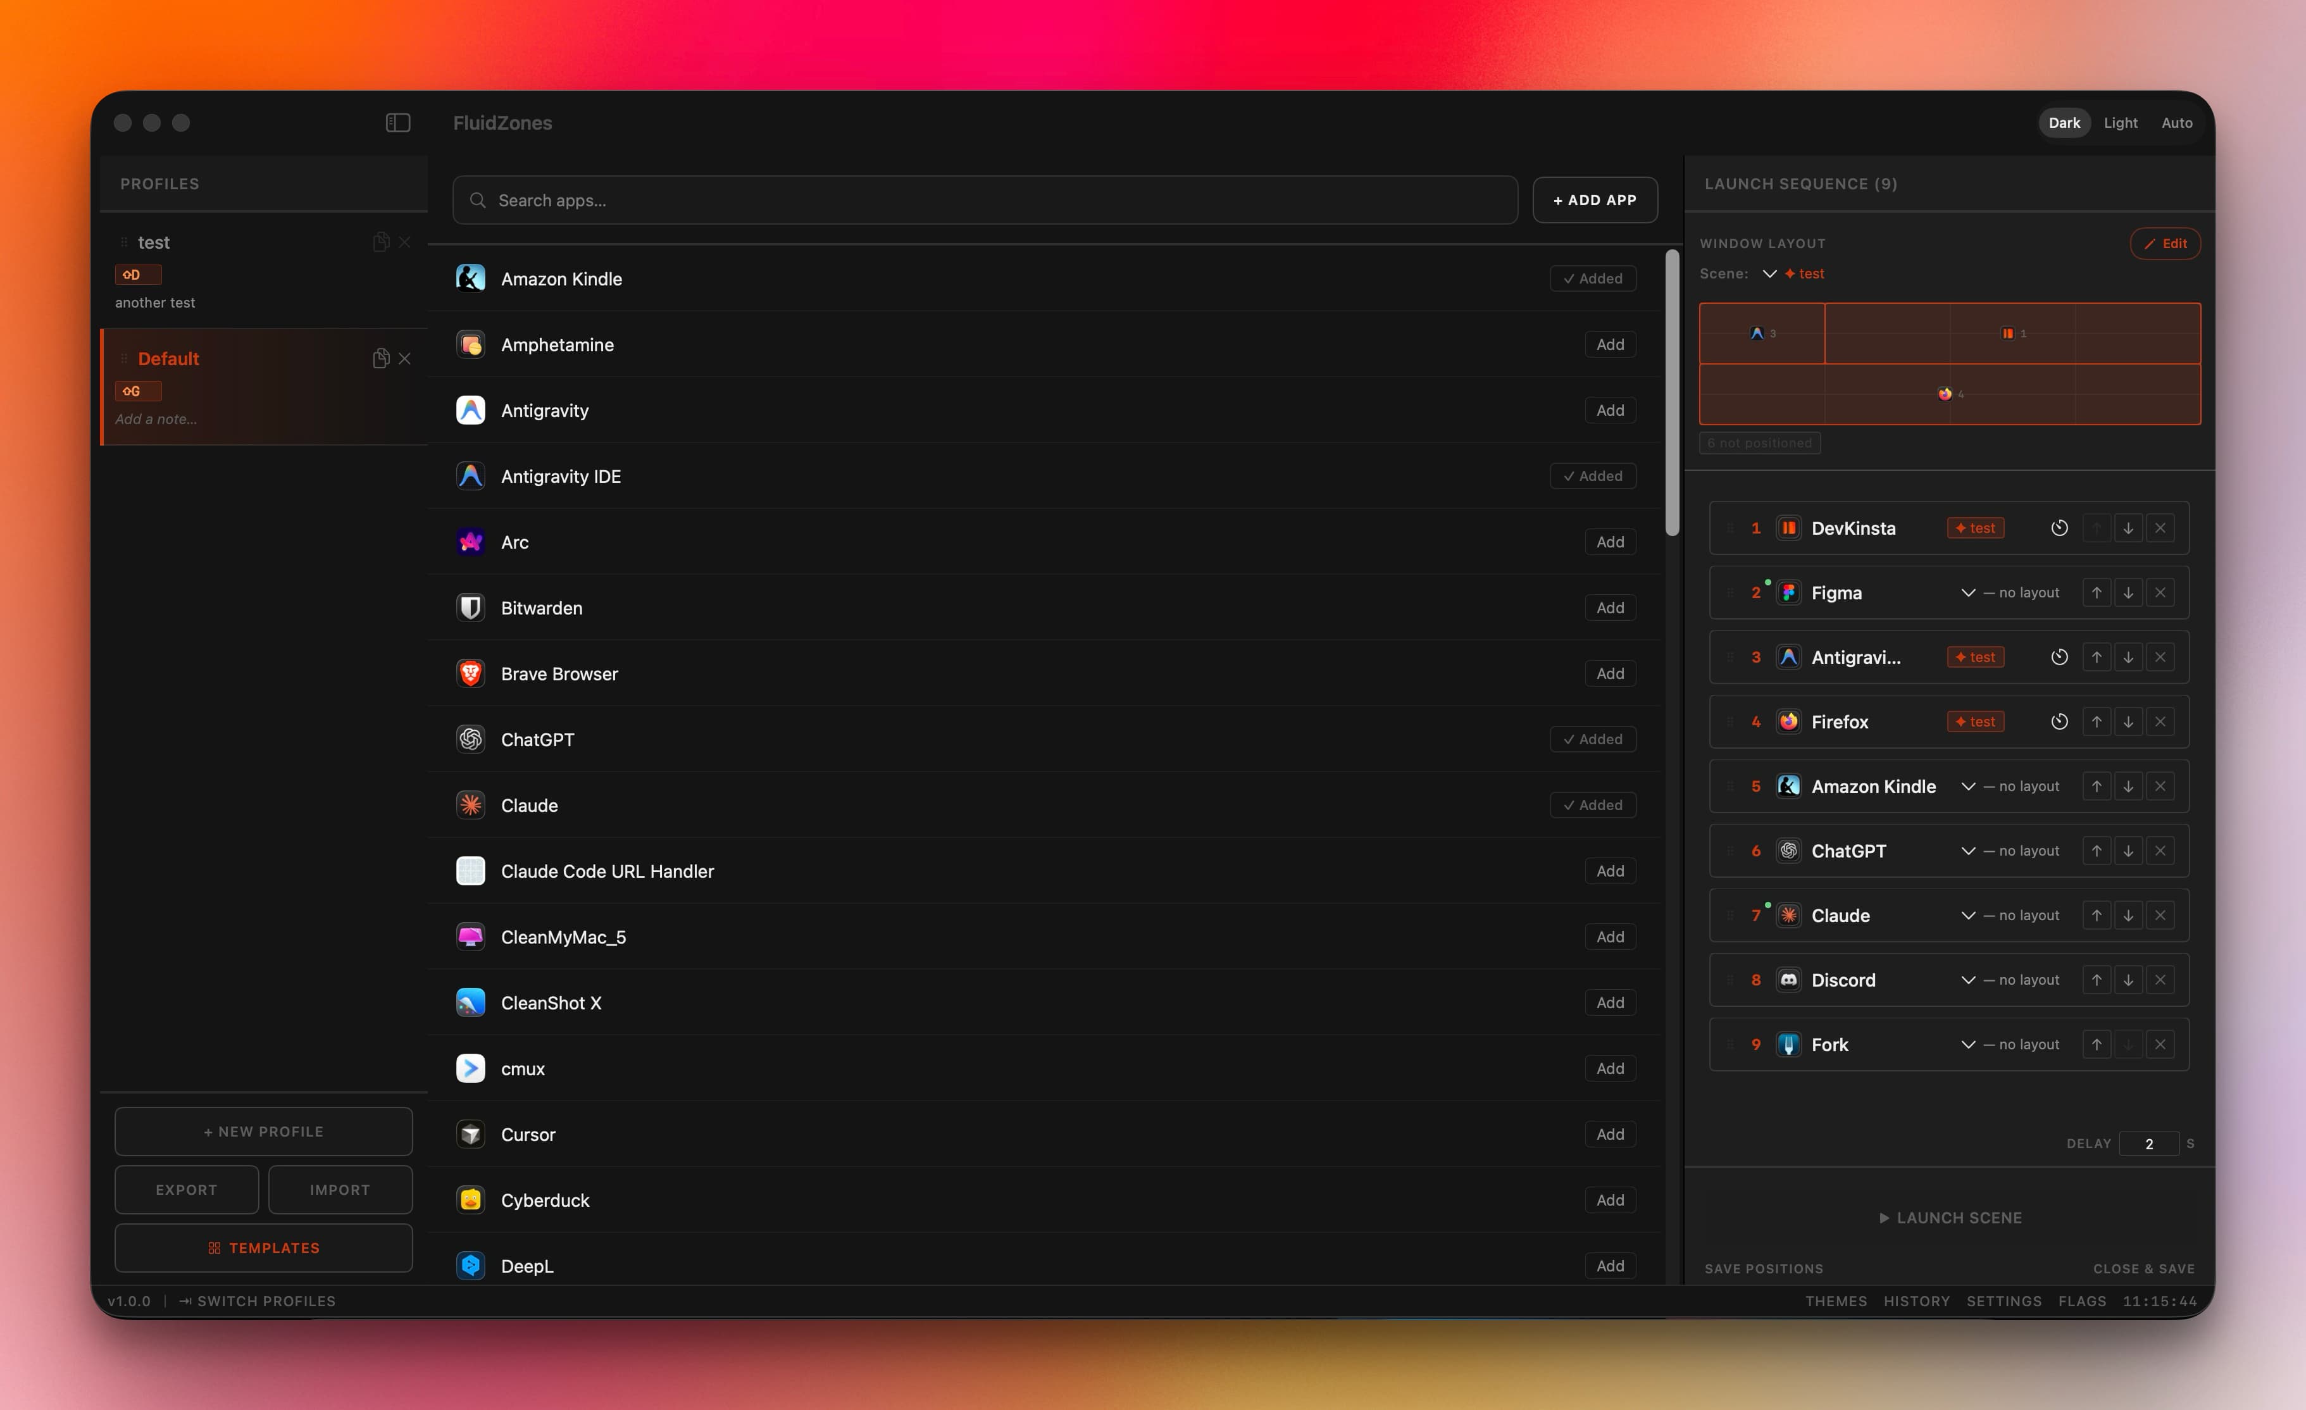Open THEMES from the status bar

[x=1835, y=1301]
